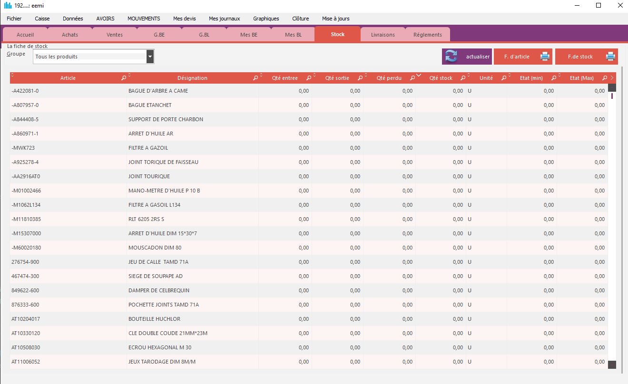Open the Fichier menu

pos(14,19)
